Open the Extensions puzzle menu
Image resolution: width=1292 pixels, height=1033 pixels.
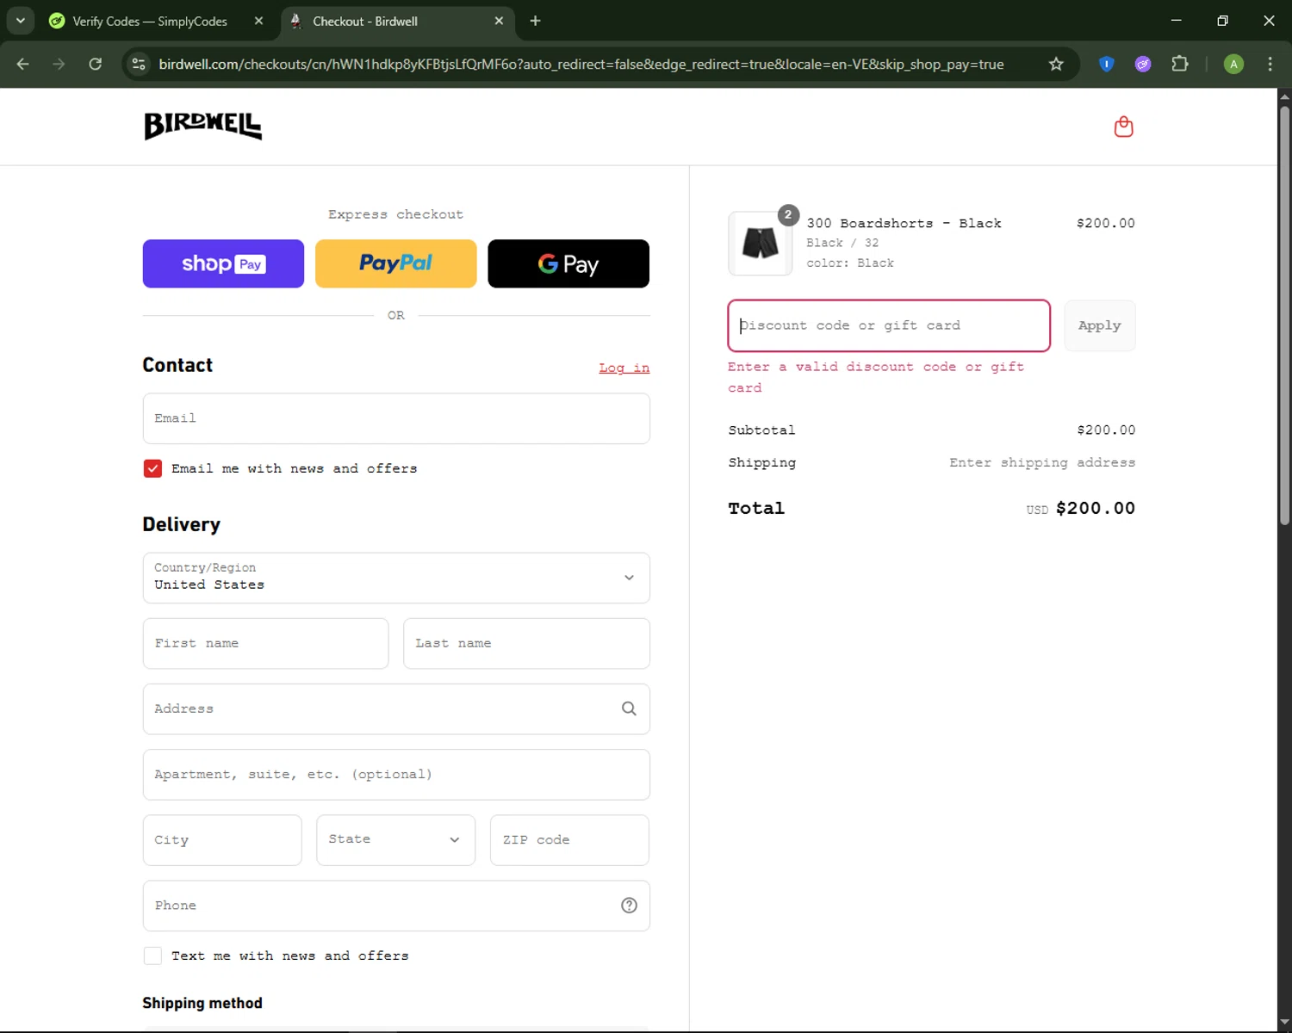1180,64
